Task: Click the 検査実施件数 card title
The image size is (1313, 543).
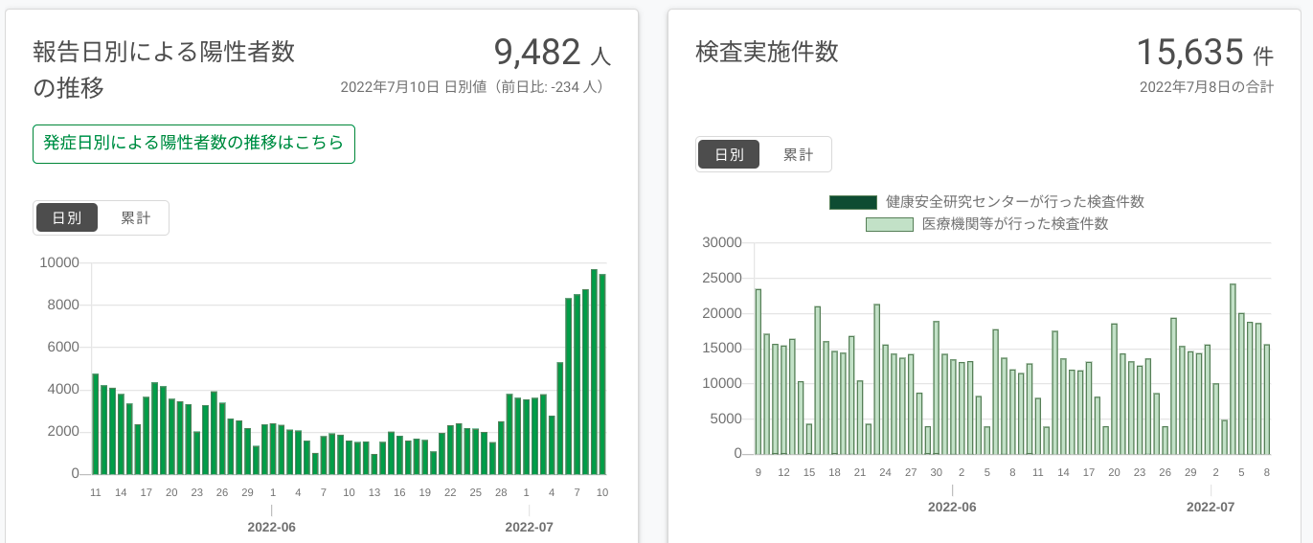Action: pos(767,52)
